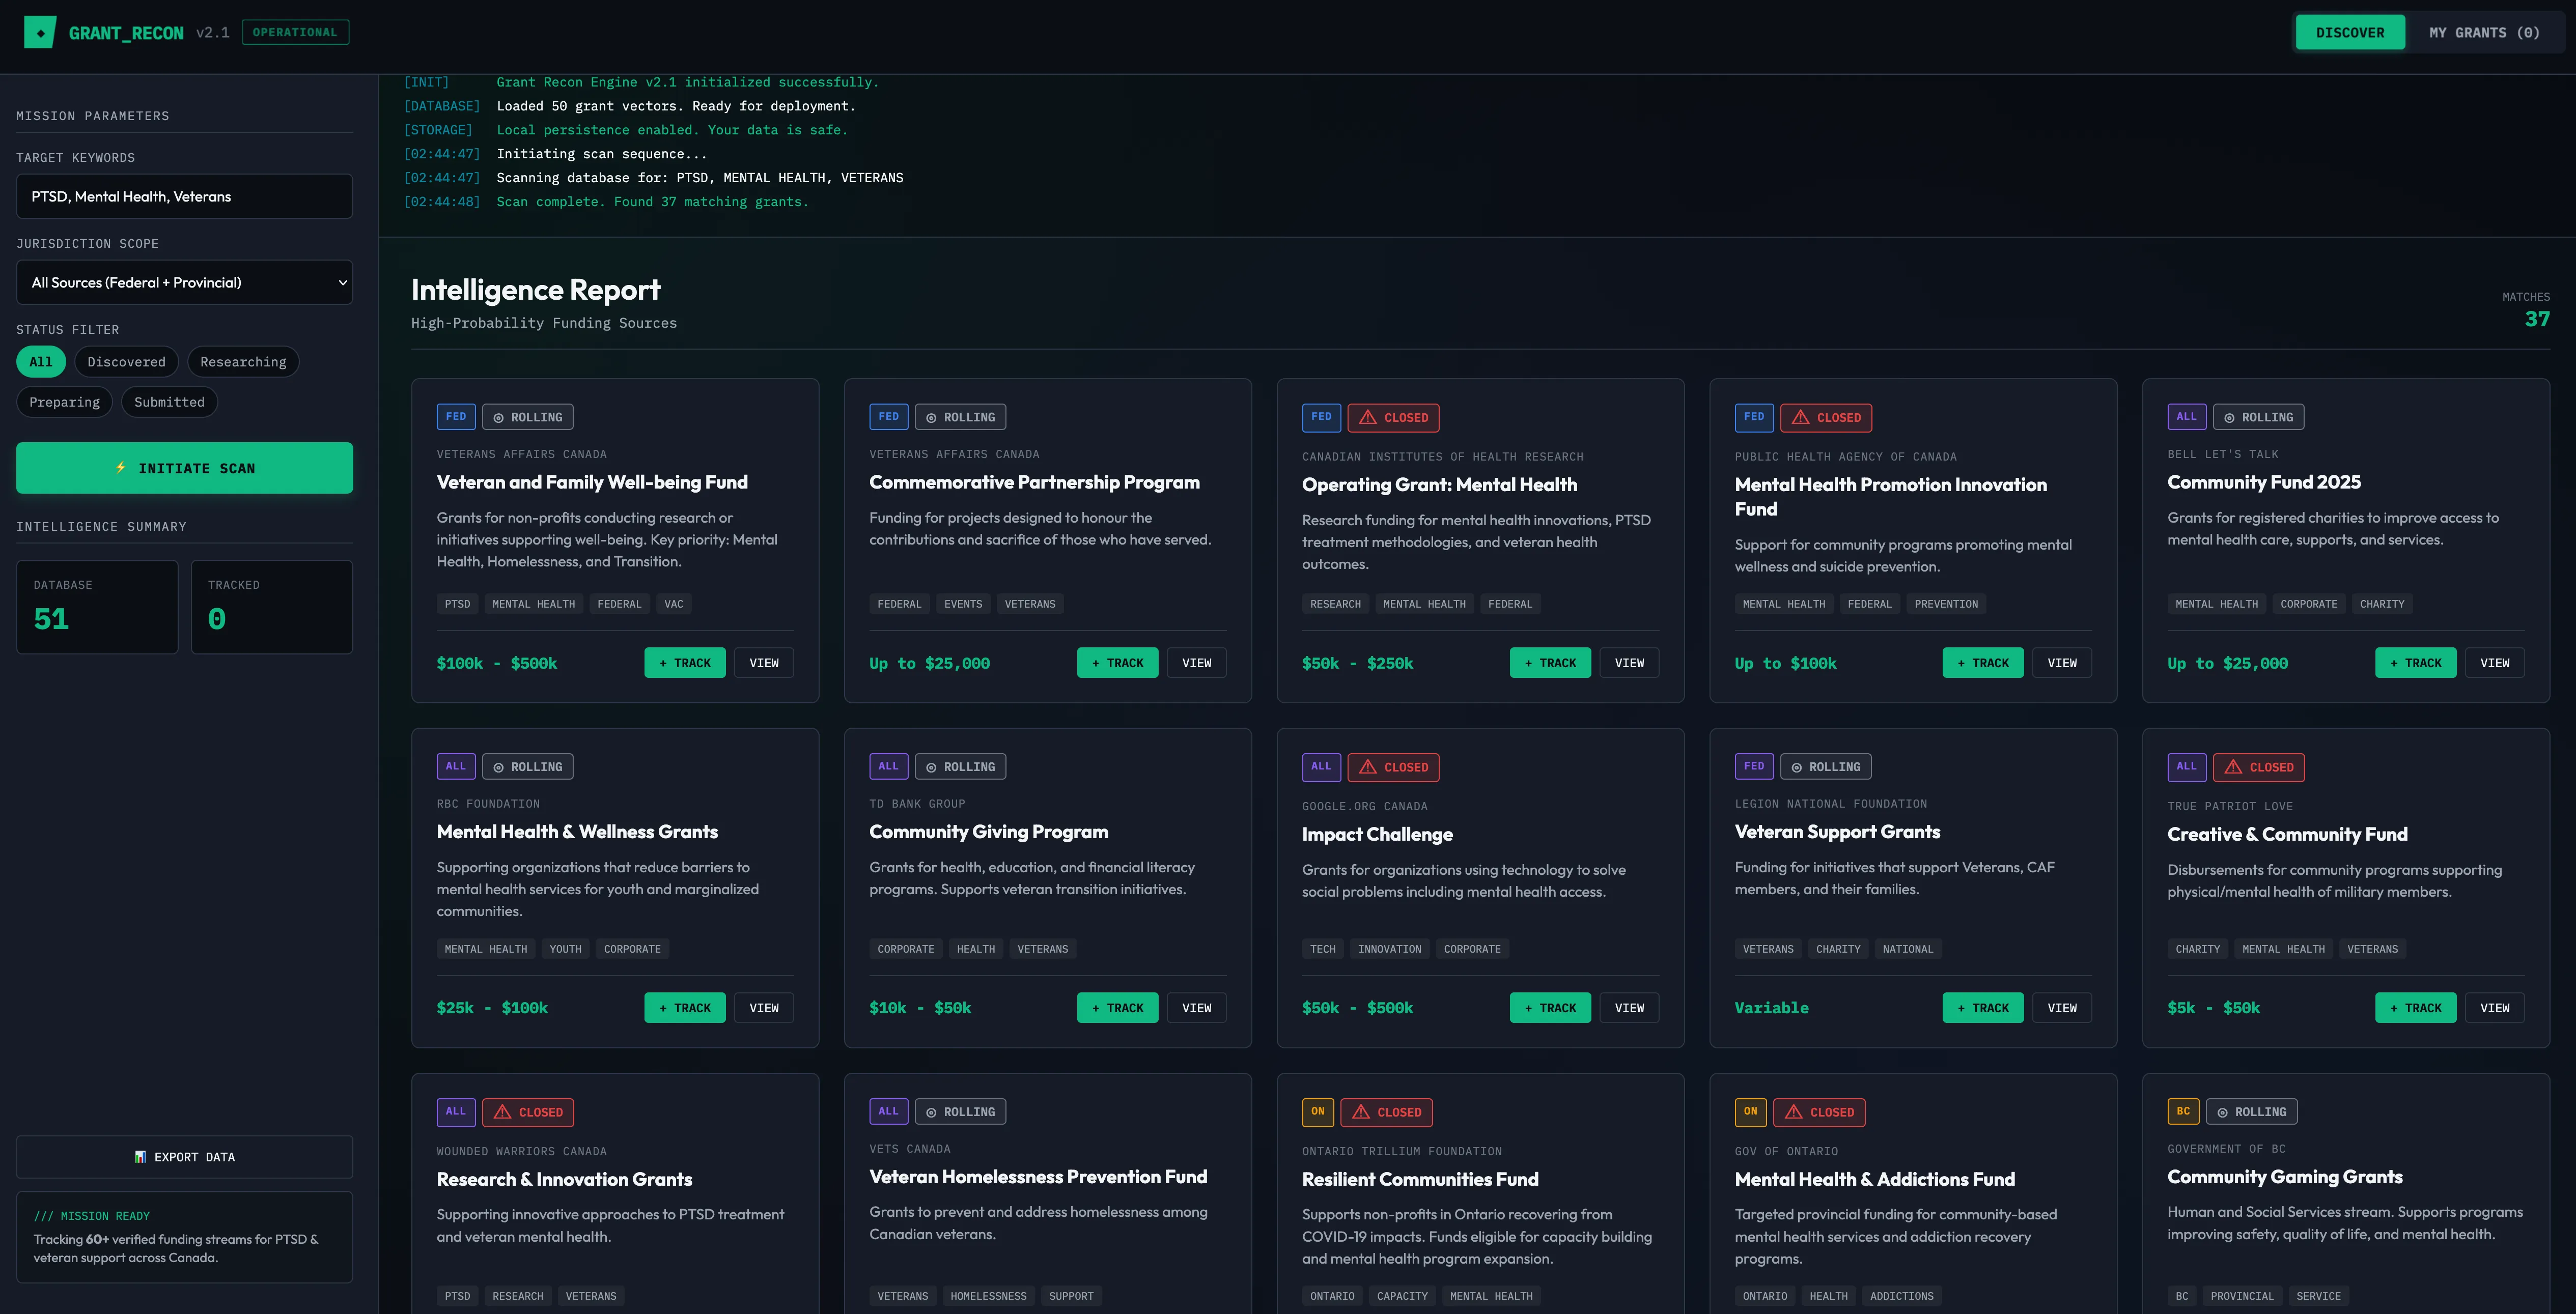Image resolution: width=2576 pixels, height=1314 pixels.
Task: Switch to the My Grants tab
Action: pyautogui.click(x=2484, y=32)
